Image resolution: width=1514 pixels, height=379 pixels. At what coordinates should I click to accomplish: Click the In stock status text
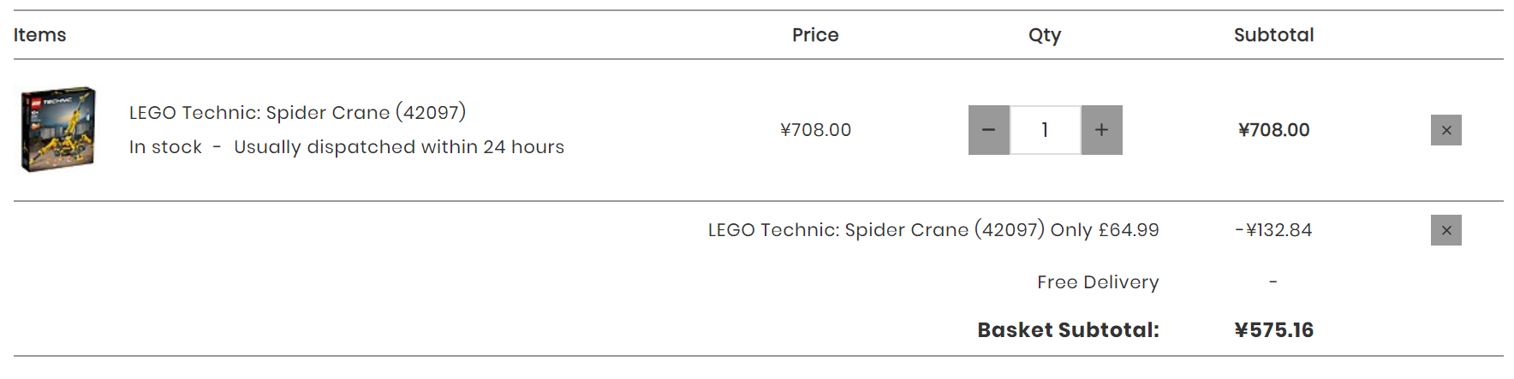(x=165, y=147)
